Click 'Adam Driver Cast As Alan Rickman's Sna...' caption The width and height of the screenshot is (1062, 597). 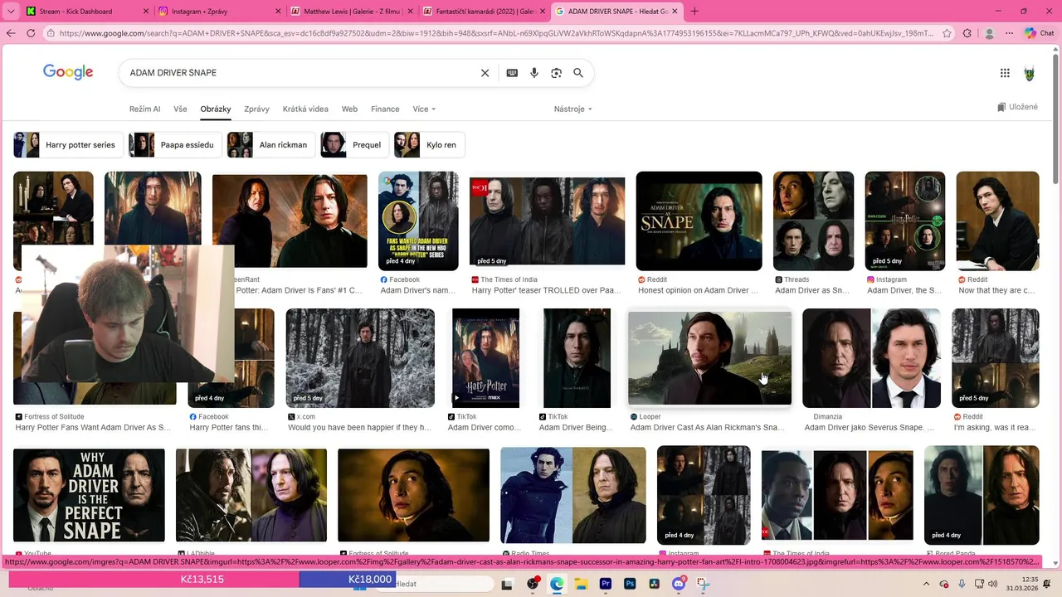click(707, 428)
